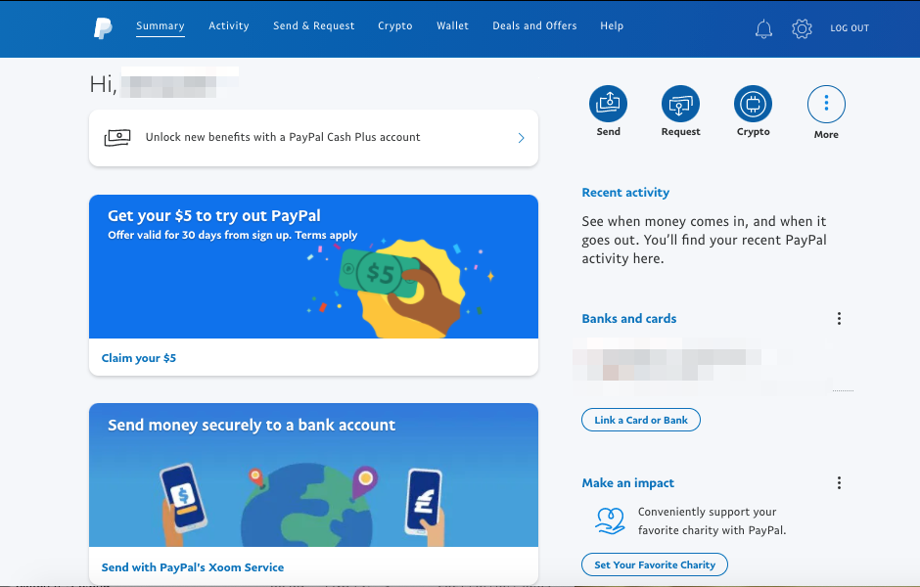Click the cash icon beside the Cash Plus banner
This screenshot has width=920, height=587.
click(x=117, y=138)
